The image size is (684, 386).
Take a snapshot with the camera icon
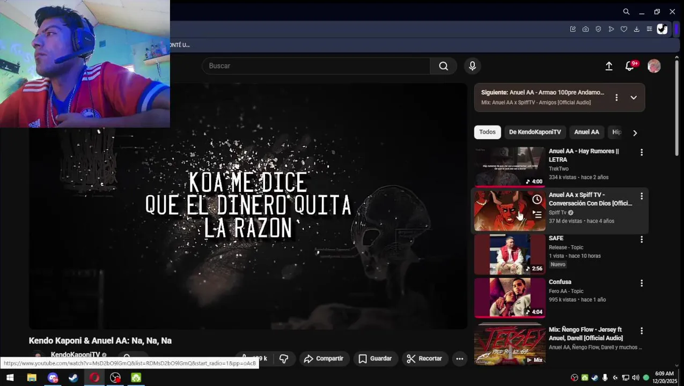(585, 29)
